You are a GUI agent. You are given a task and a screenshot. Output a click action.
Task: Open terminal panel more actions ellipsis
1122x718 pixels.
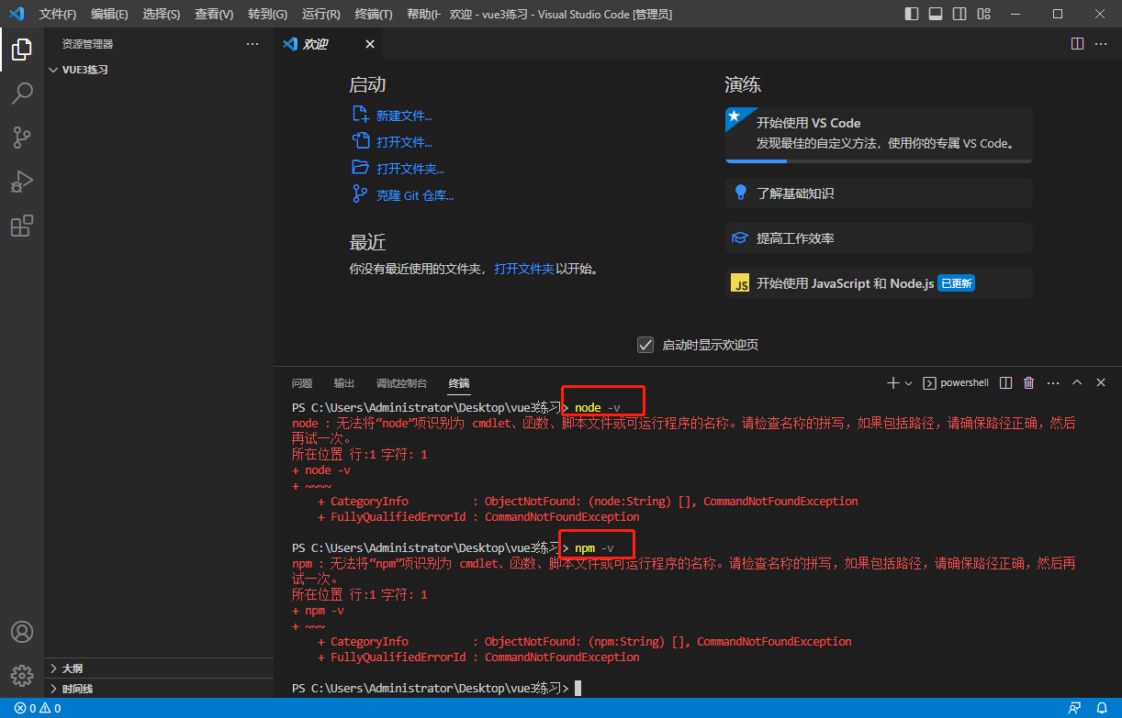1053,382
